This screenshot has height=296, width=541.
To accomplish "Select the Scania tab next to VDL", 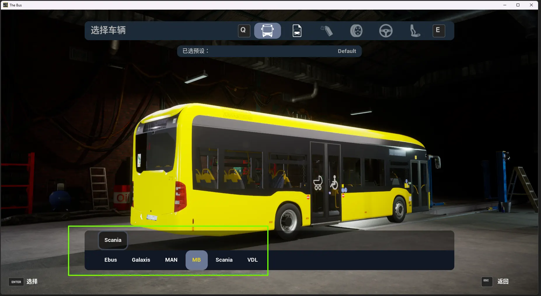I will coord(224,260).
